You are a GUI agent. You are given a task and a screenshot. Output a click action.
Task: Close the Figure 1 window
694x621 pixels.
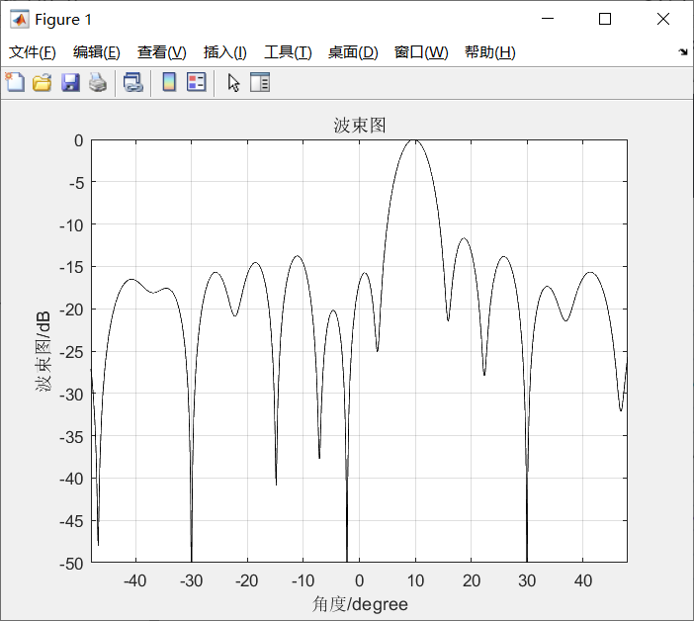663,19
